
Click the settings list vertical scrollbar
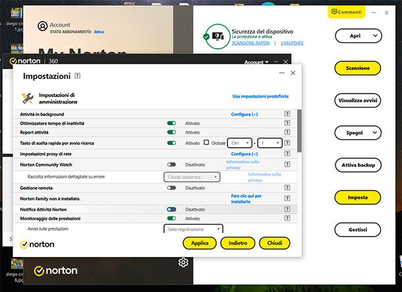point(299,131)
